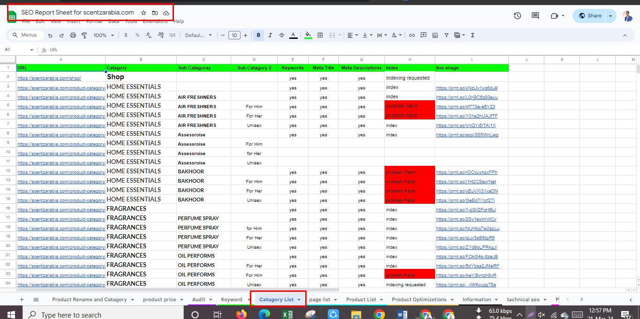Switch to page list tab
This screenshot has height=319, width=640.
(x=320, y=299)
